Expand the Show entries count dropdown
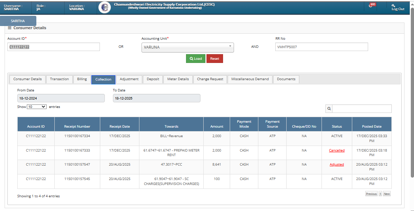This screenshot has height=211, width=414. pos(37,107)
